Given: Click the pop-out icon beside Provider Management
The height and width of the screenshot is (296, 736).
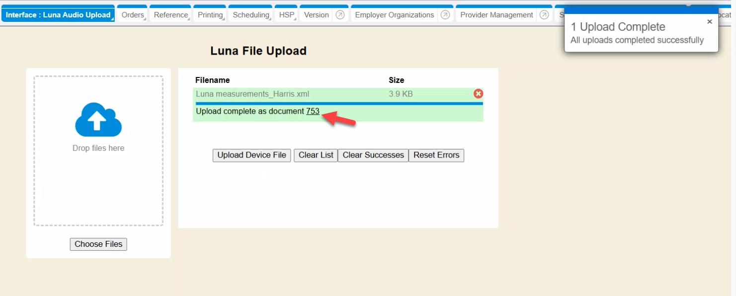Looking at the screenshot, I should click(x=544, y=15).
